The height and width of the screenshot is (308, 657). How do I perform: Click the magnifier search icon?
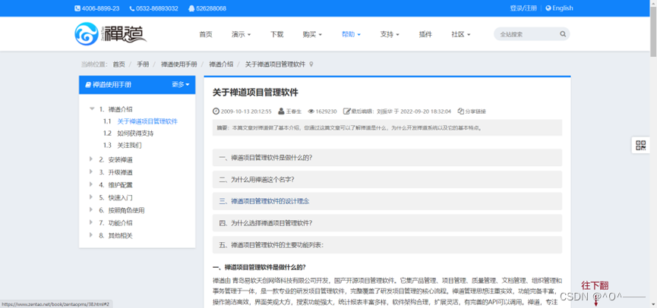click(x=563, y=34)
